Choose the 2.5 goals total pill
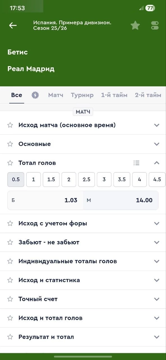This screenshot has width=166, height=360. coord(86,179)
